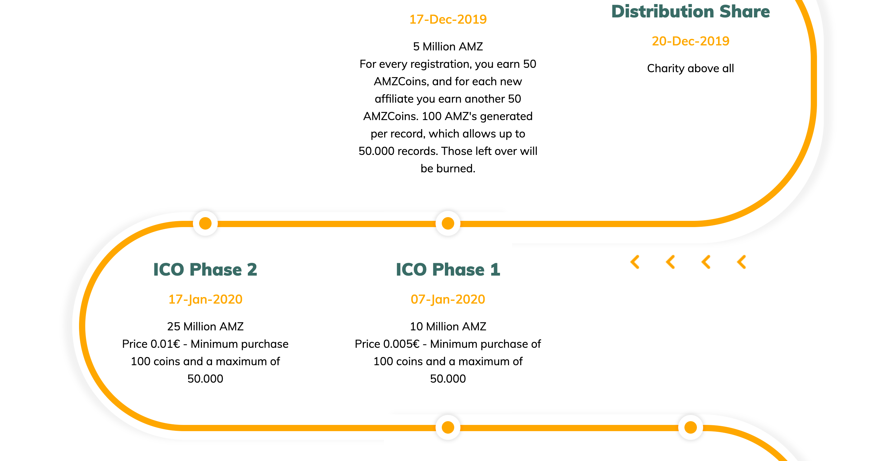
Task: Open the ICO Phase 2 heading
Action: pos(205,269)
